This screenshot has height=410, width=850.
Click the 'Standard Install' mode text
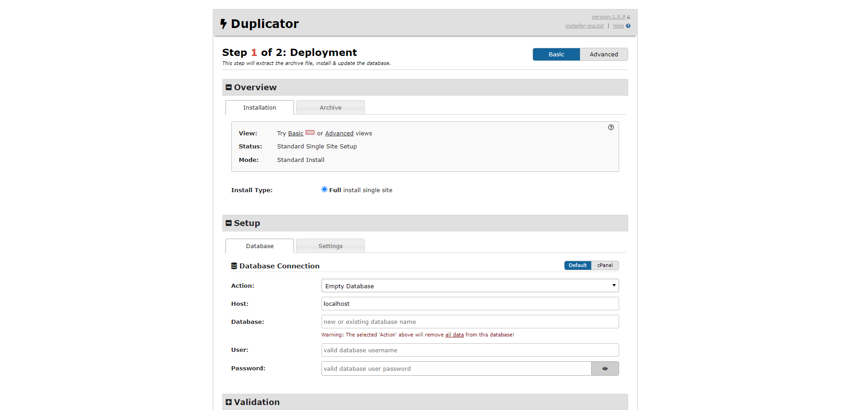coord(301,160)
